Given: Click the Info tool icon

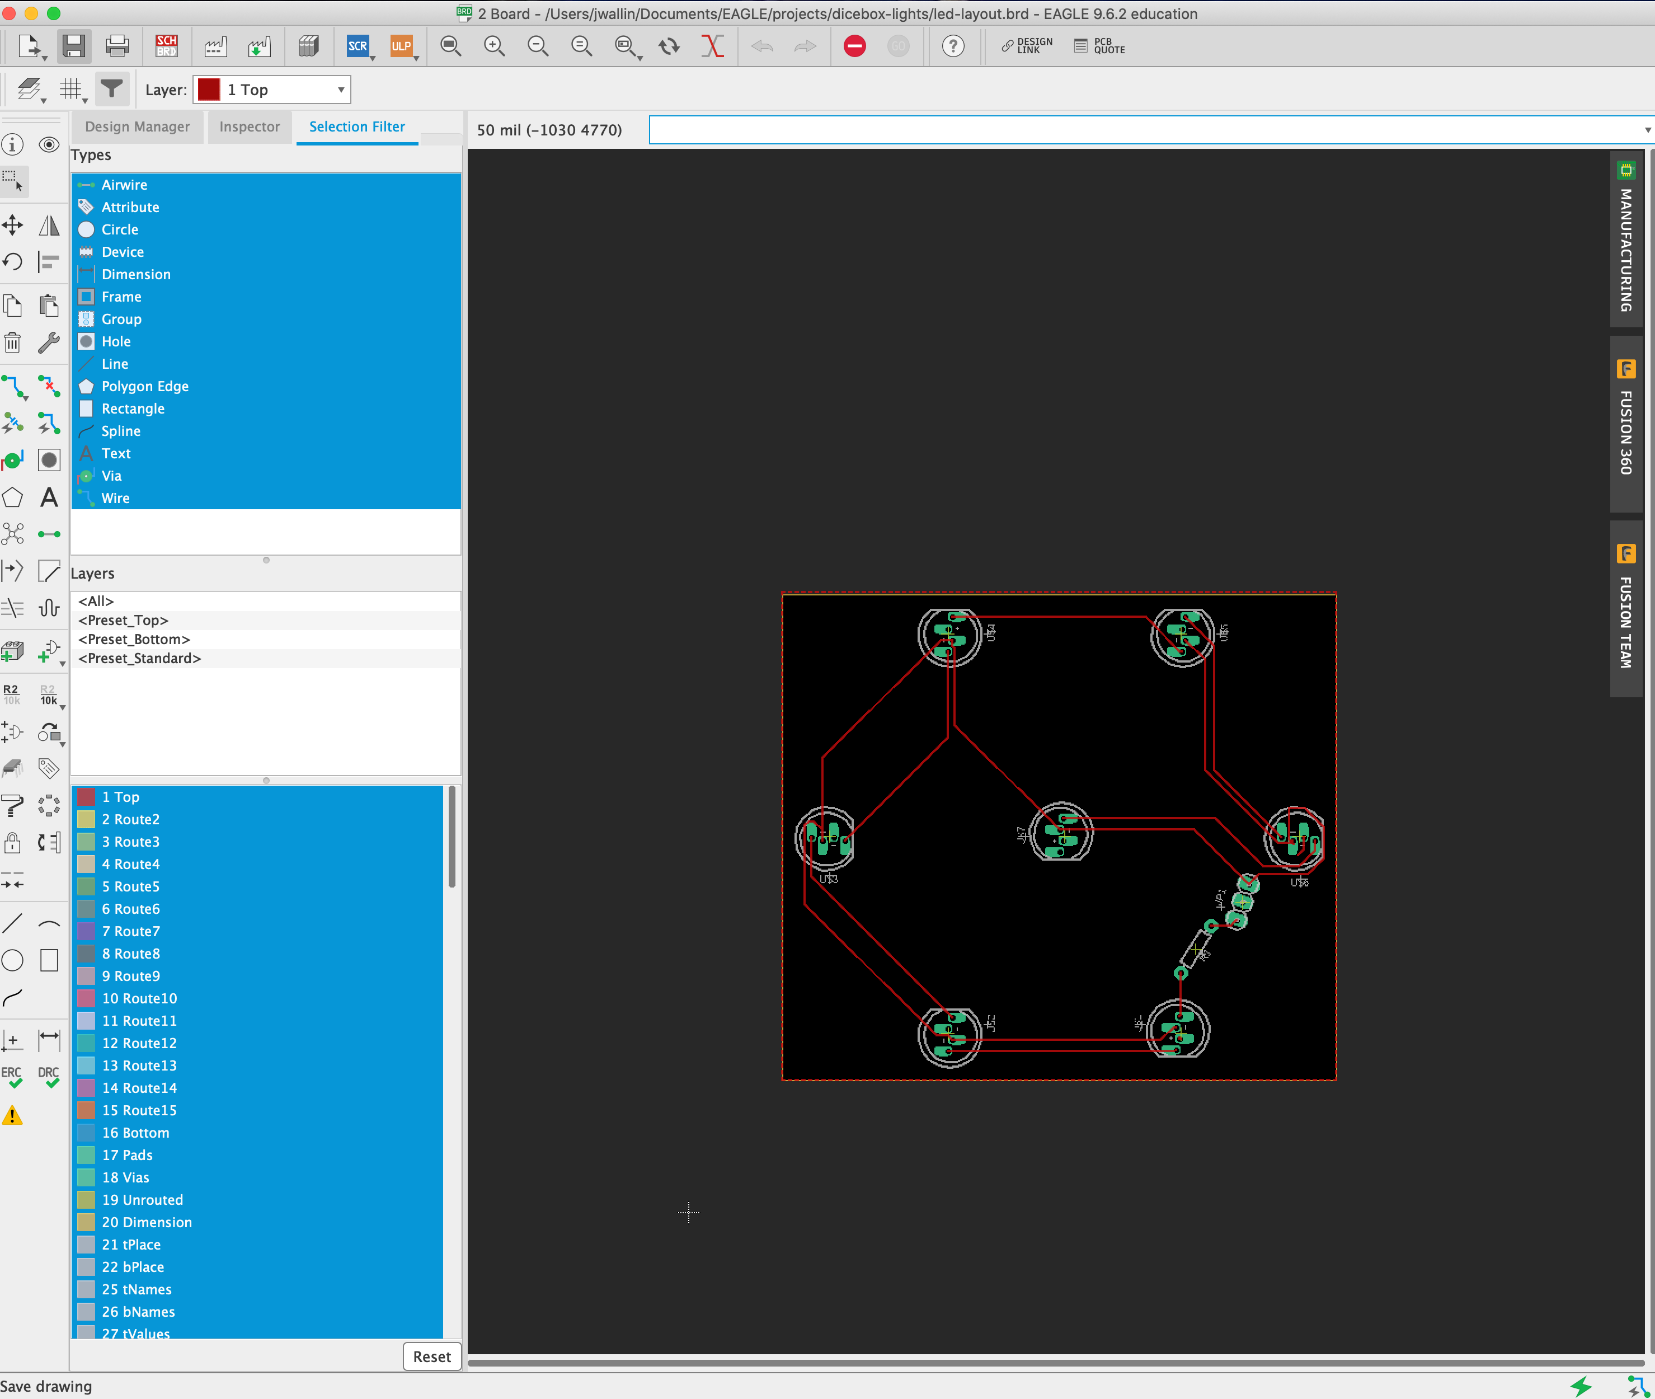Looking at the screenshot, I should point(13,144).
